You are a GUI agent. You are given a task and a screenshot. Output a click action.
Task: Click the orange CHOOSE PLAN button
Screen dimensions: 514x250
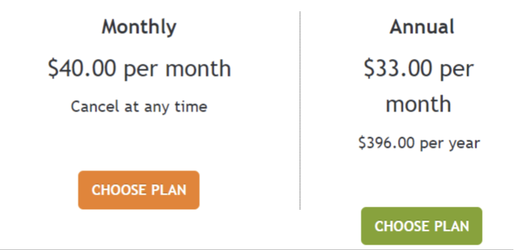point(139,189)
